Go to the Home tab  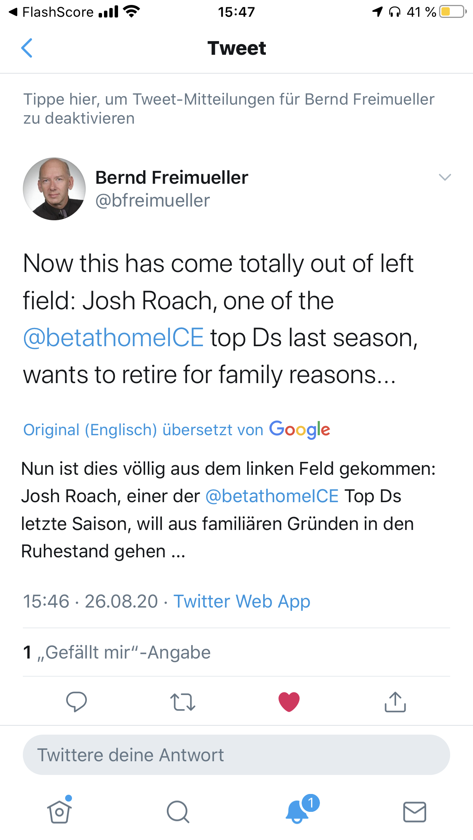coord(59,811)
